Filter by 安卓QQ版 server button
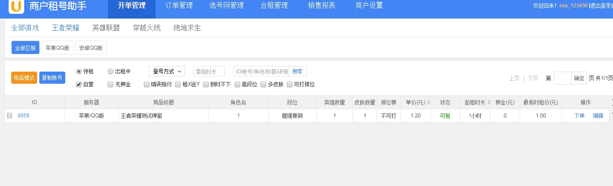 tap(91, 48)
